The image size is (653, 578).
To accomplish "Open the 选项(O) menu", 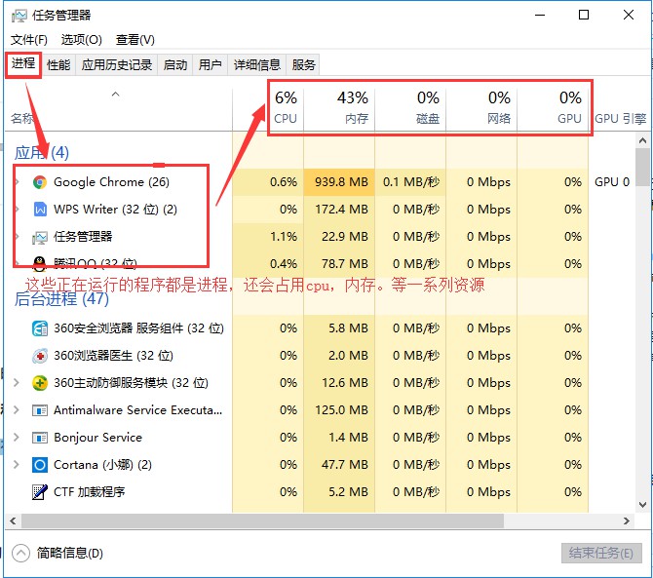I will pyautogui.click(x=81, y=40).
